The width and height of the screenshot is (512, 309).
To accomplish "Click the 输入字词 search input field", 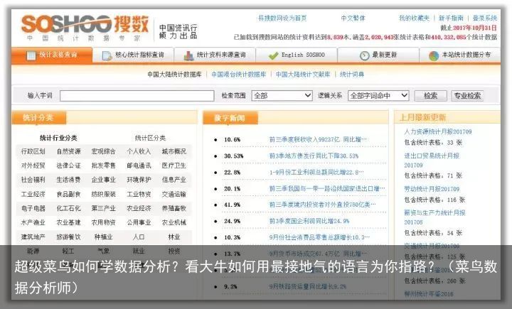I will 137,96.
